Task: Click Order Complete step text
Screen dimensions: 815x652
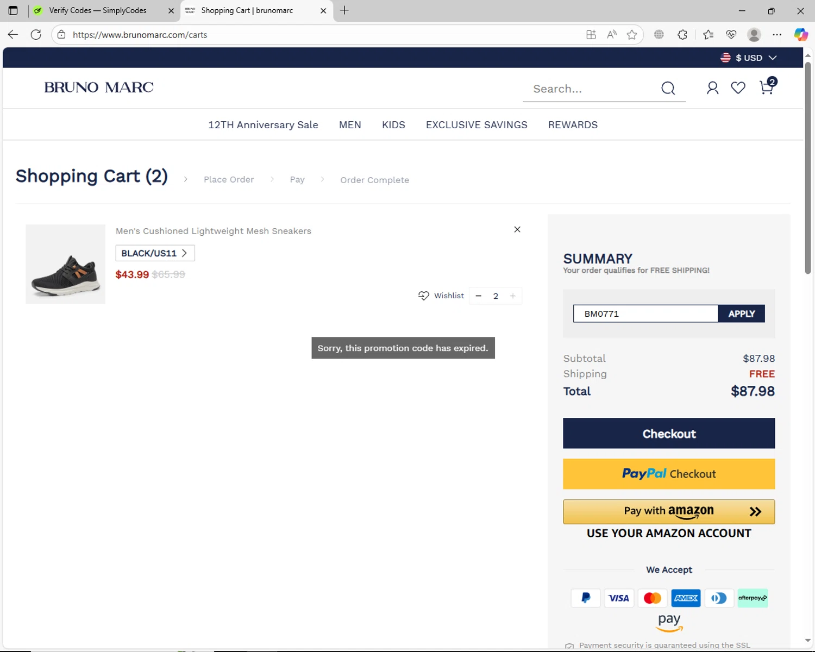Action: [x=374, y=180]
